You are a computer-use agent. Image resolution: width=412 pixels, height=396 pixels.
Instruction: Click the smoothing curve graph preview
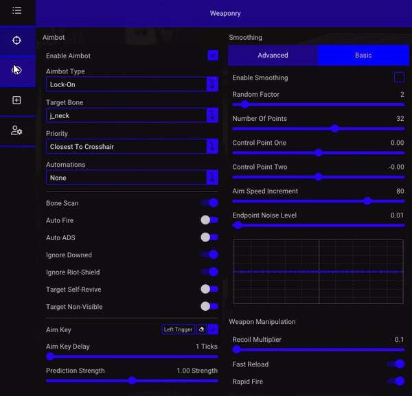coord(319,272)
